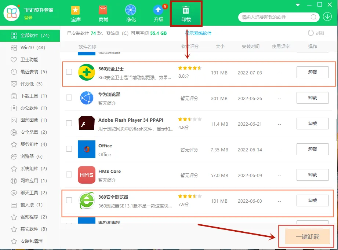Click the magnifier search icon

314,17
